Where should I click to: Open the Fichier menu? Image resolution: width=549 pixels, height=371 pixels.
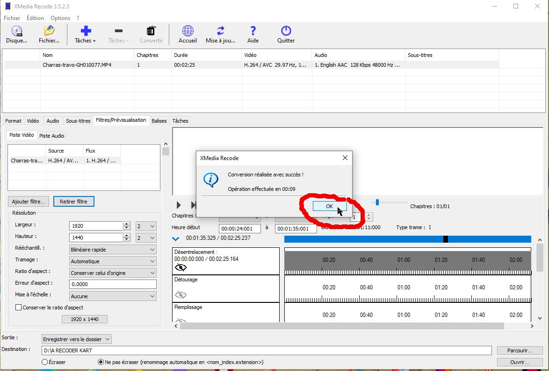(x=12, y=18)
